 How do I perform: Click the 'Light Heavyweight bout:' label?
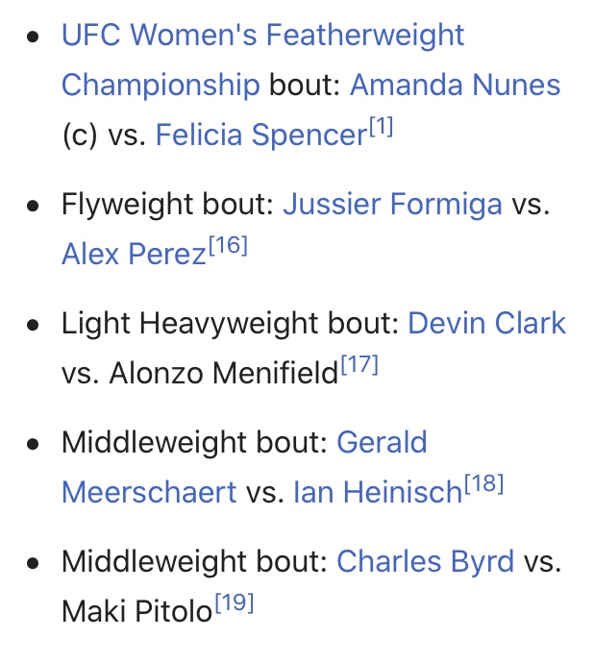click(x=230, y=323)
